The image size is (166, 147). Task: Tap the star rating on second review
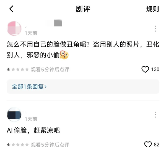[x=18, y=145]
